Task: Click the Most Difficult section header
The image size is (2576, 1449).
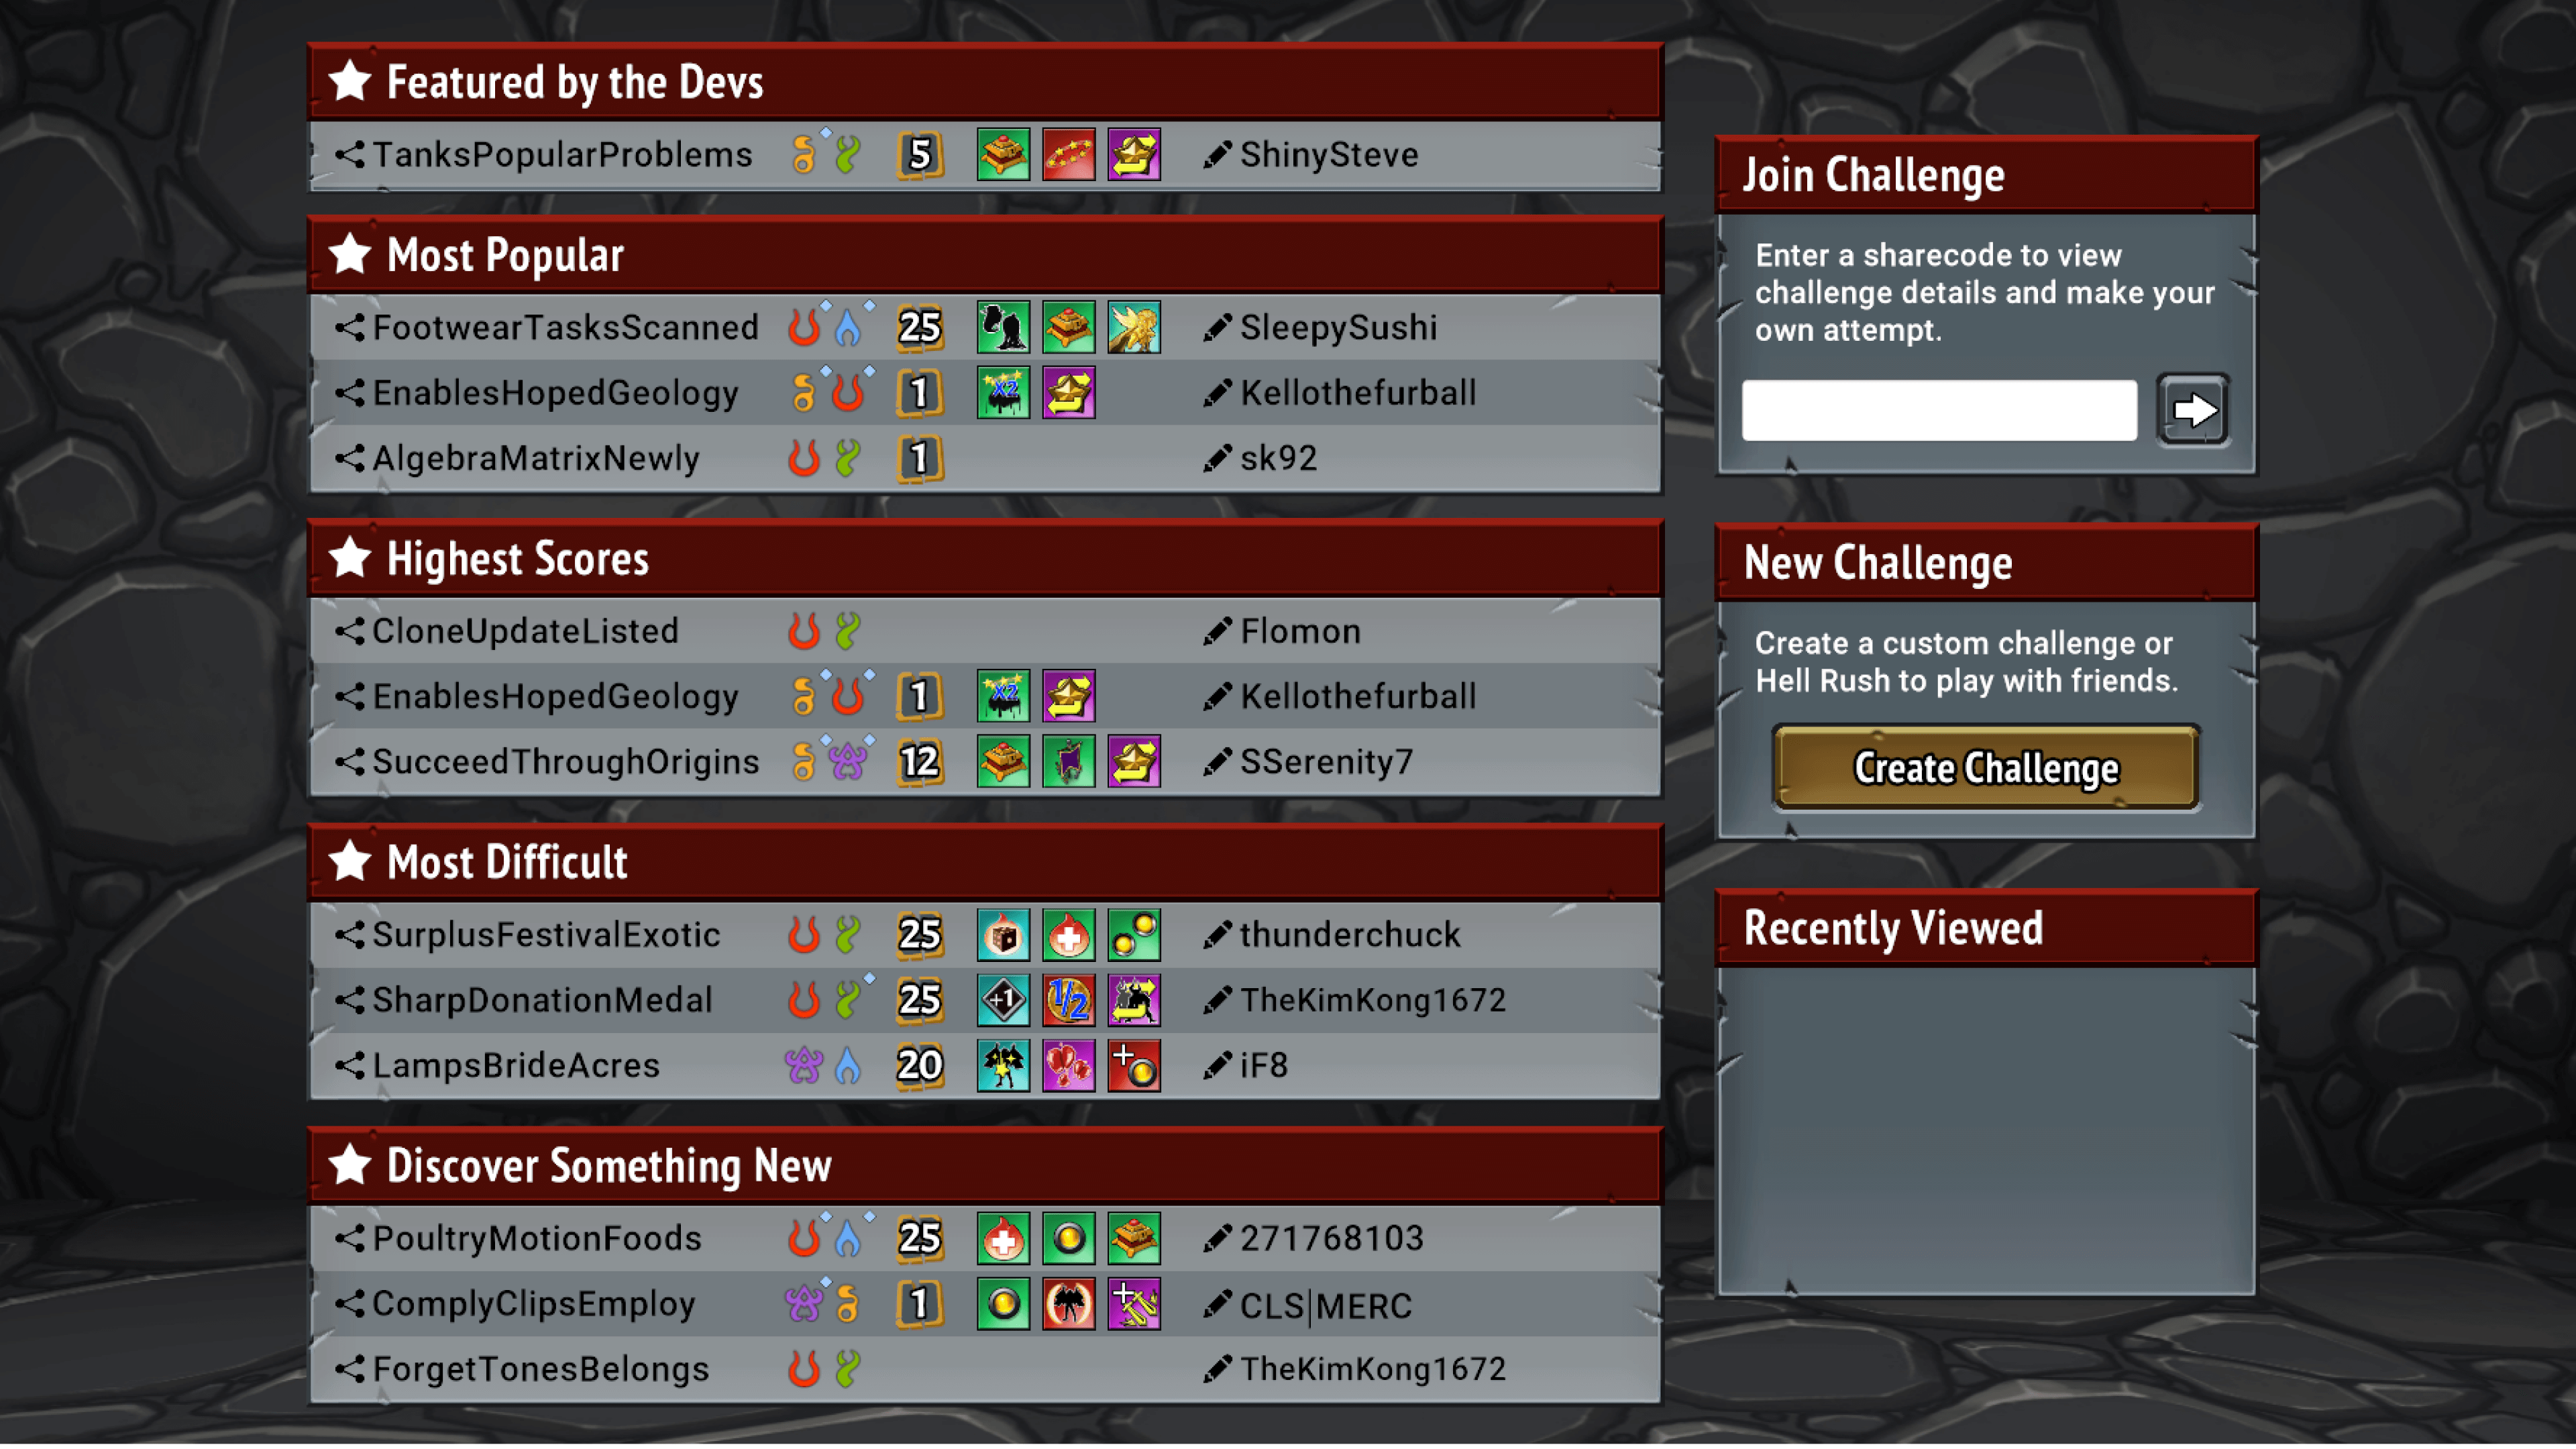Action: click(x=985, y=862)
